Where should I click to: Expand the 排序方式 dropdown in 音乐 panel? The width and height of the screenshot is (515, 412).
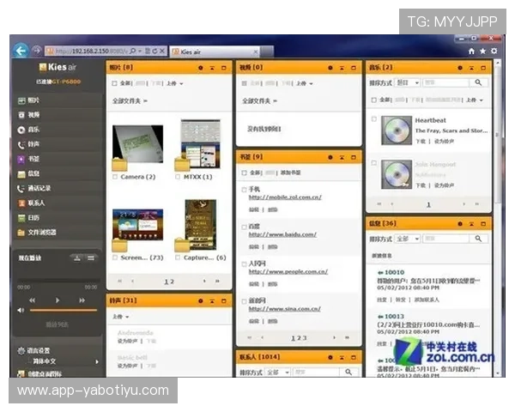pos(408,83)
